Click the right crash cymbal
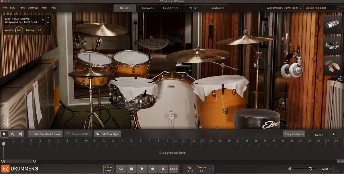Viewport: 344px width, 174px height. coord(246,39)
